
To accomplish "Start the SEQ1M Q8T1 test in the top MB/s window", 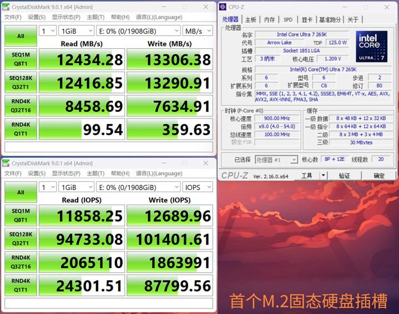I will click(x=21, y=59).
